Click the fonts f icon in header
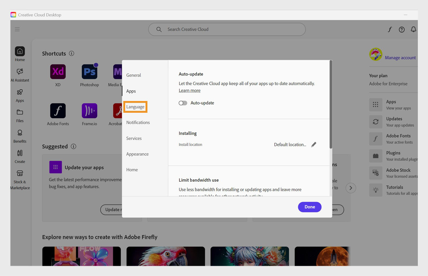The height and width of the screenshot is (276, 428). pos(390,29)
